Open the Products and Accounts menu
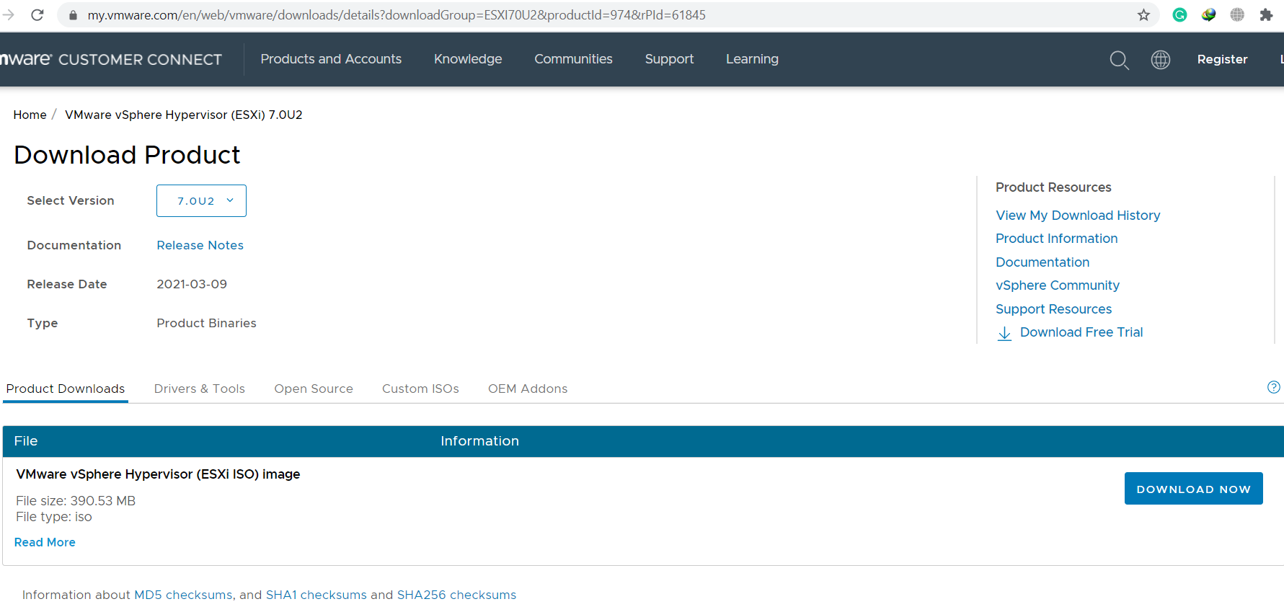Image resolution: width=1284 pixels, height=612 pixels. coord(331,59)
